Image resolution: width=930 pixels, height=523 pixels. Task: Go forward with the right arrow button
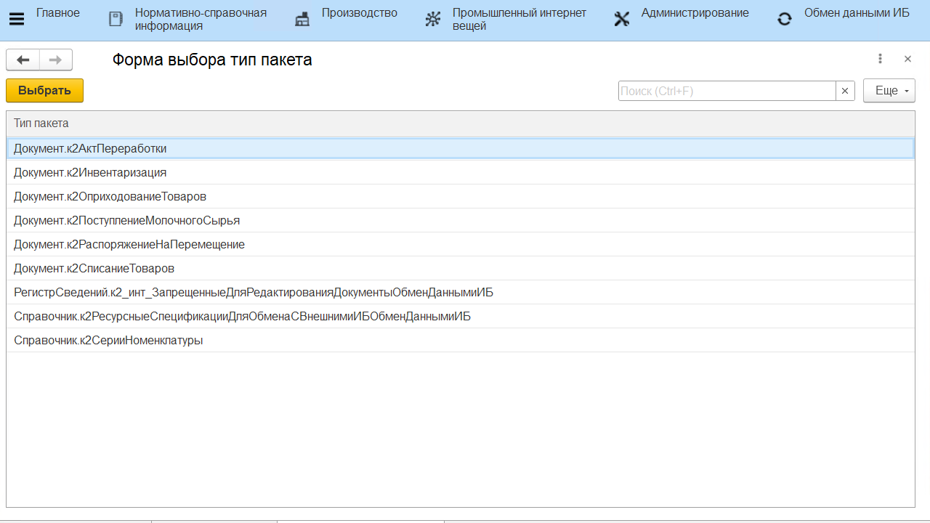[x=56, y=60]
